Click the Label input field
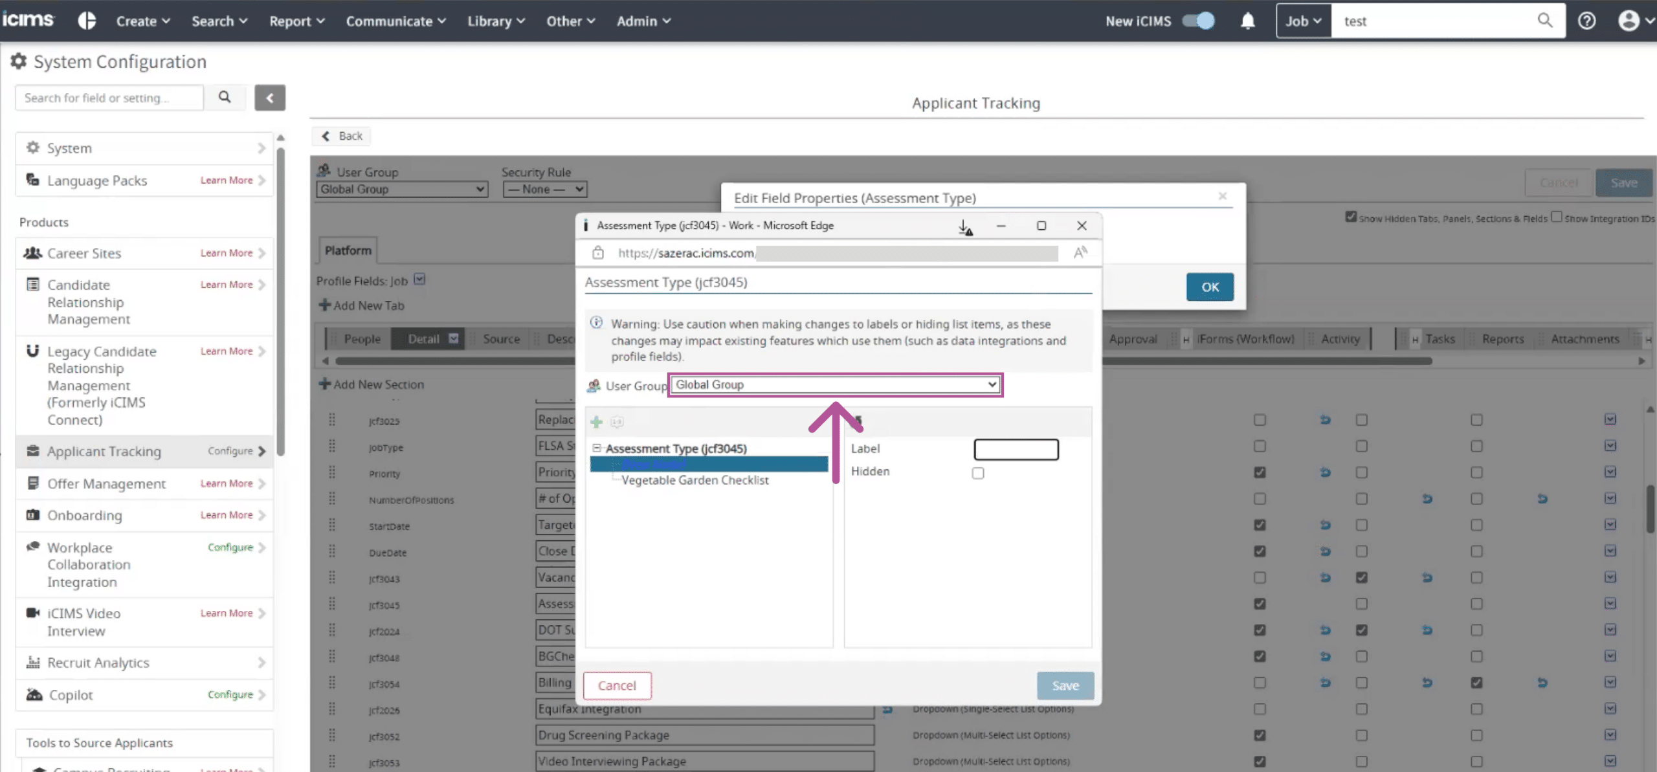This screenshot has height=772, width=1657. click(1016, 449)
